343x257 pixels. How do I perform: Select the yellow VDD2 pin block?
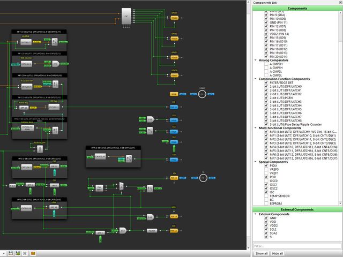point(174,94)
